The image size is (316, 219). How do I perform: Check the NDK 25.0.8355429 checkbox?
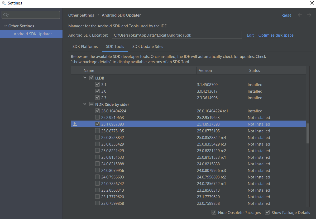point(98,144)
